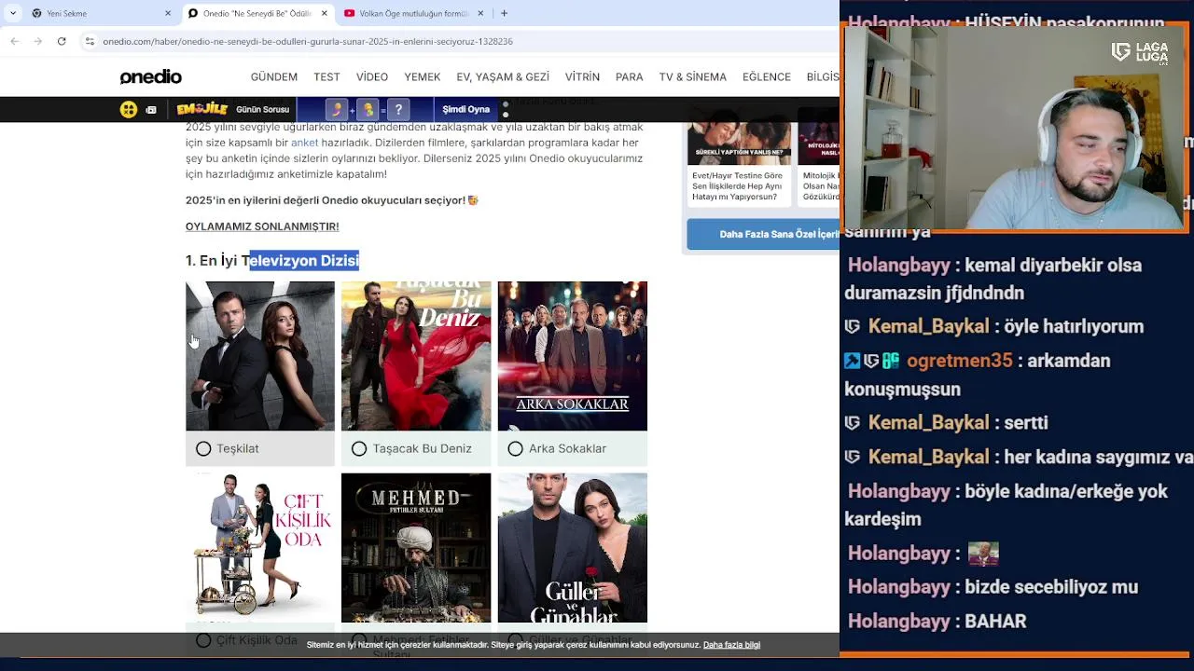Open TEST menu section
The height and width of the screenshot is (671, 1194).
coord(326,76)
